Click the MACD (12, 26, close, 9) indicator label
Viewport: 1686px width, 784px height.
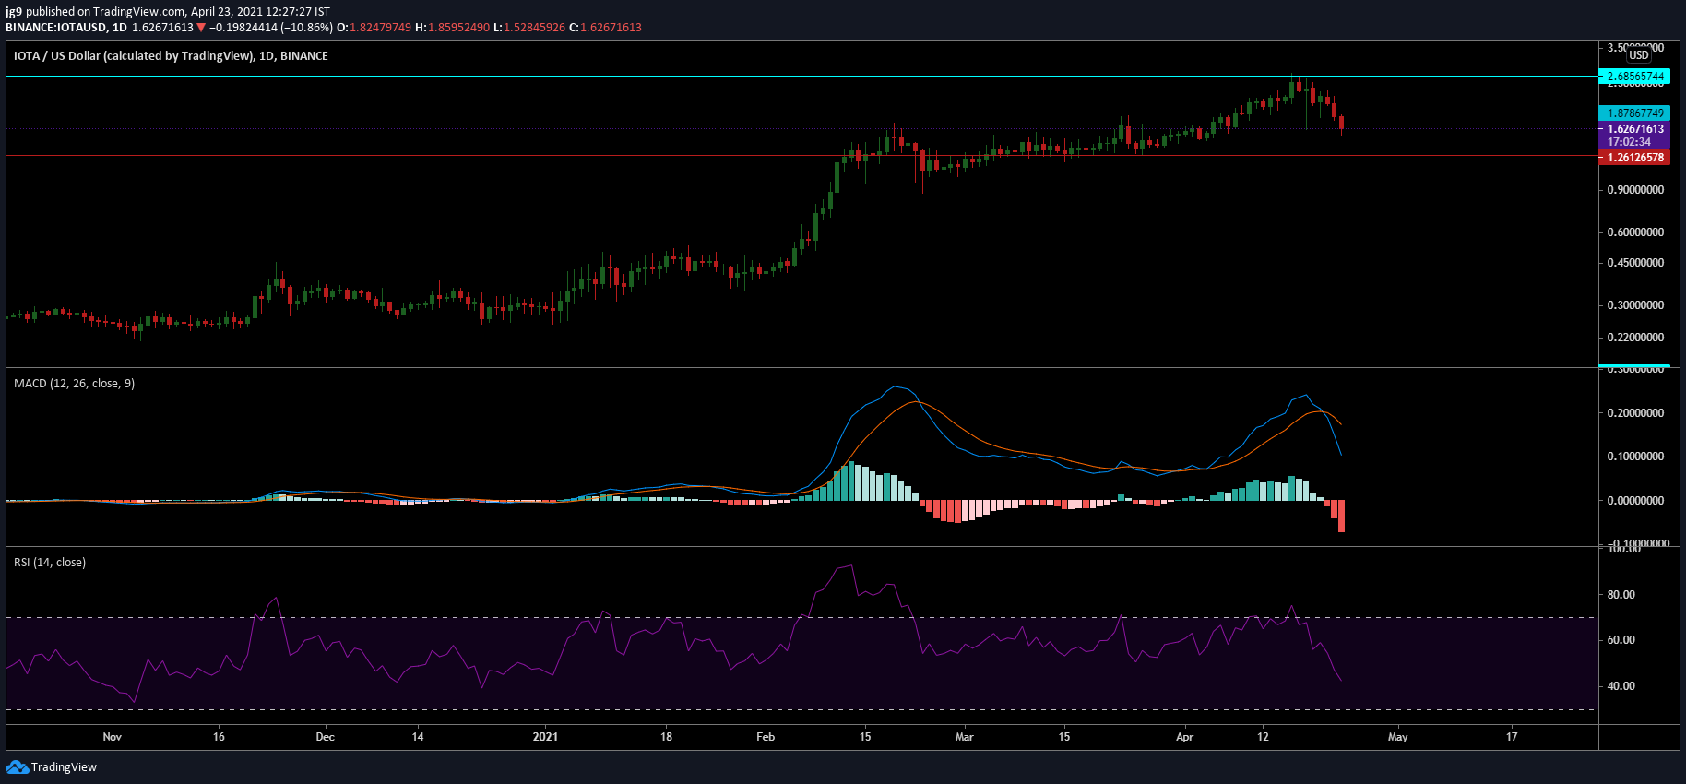74,383
